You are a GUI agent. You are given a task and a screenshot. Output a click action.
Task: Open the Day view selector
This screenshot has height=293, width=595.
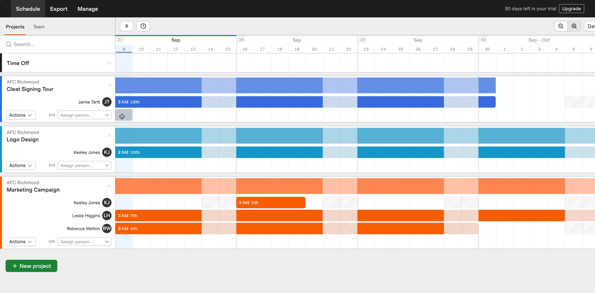click(x=591, y=26)
